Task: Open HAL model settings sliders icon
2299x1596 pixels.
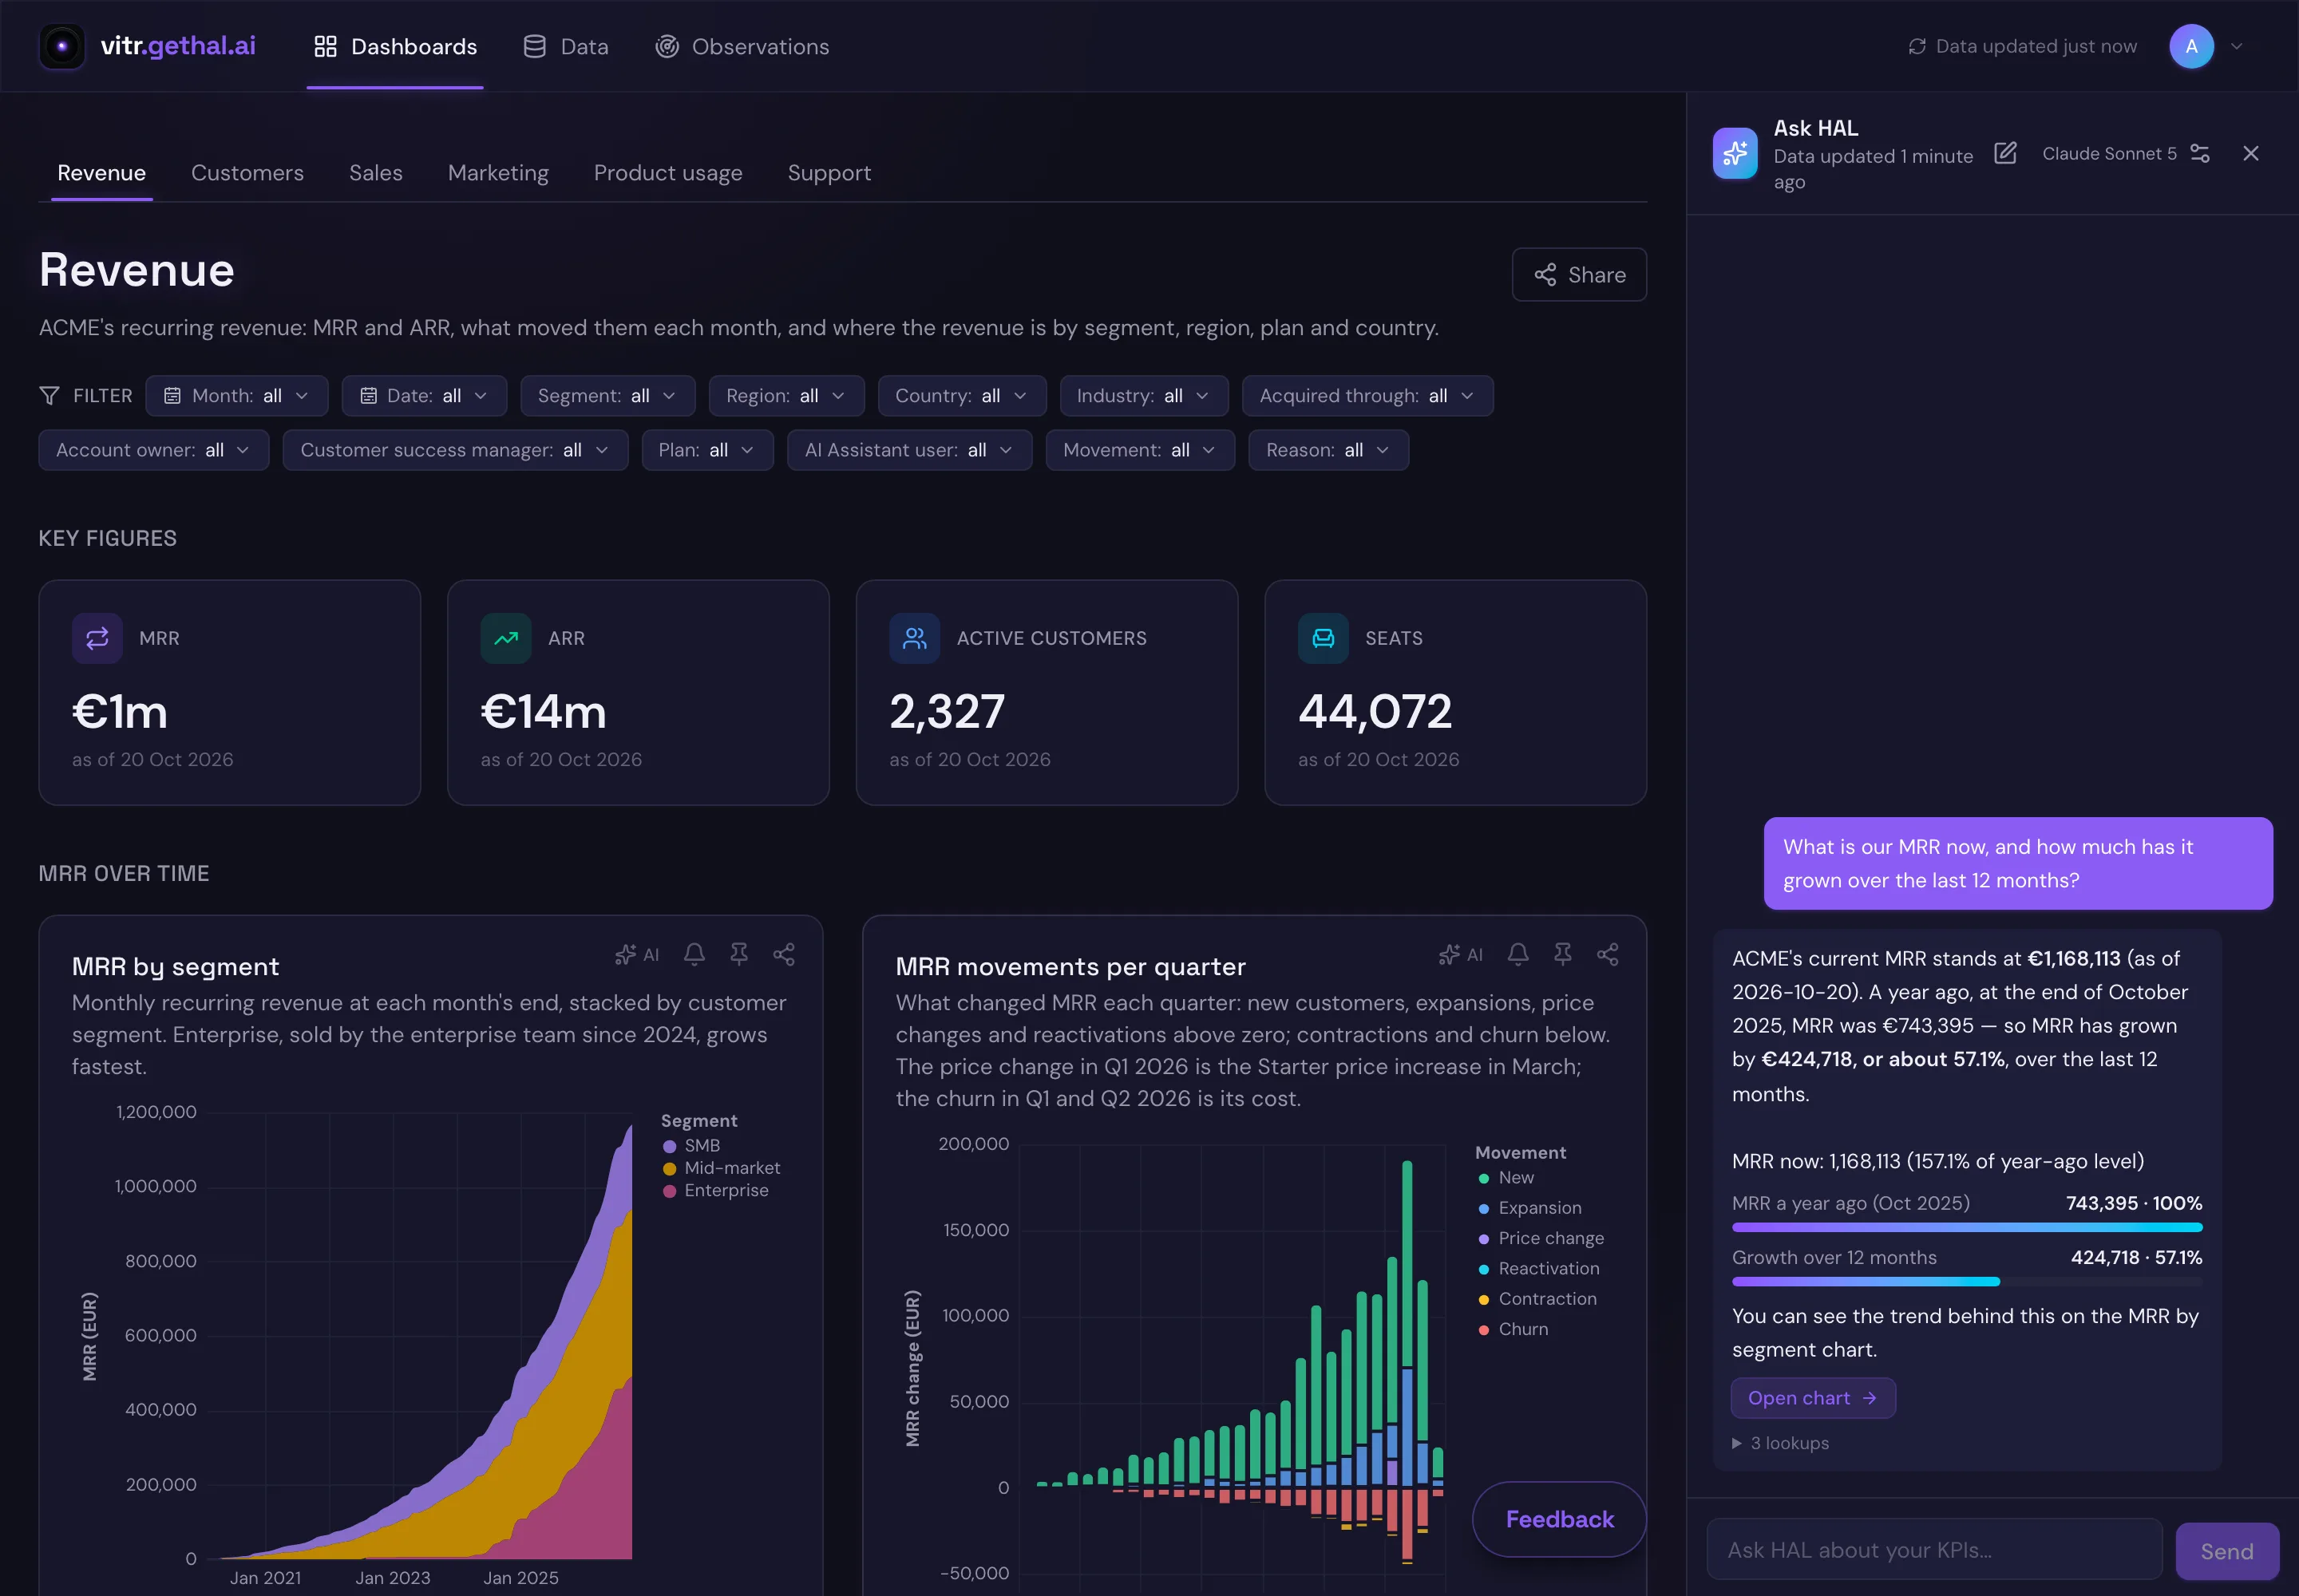Action: click(x=2199, y=153)
